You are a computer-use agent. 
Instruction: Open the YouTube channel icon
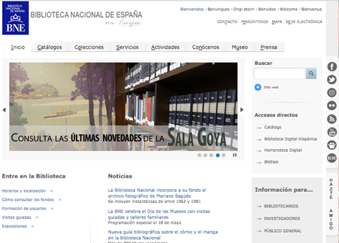click(332, 132)
